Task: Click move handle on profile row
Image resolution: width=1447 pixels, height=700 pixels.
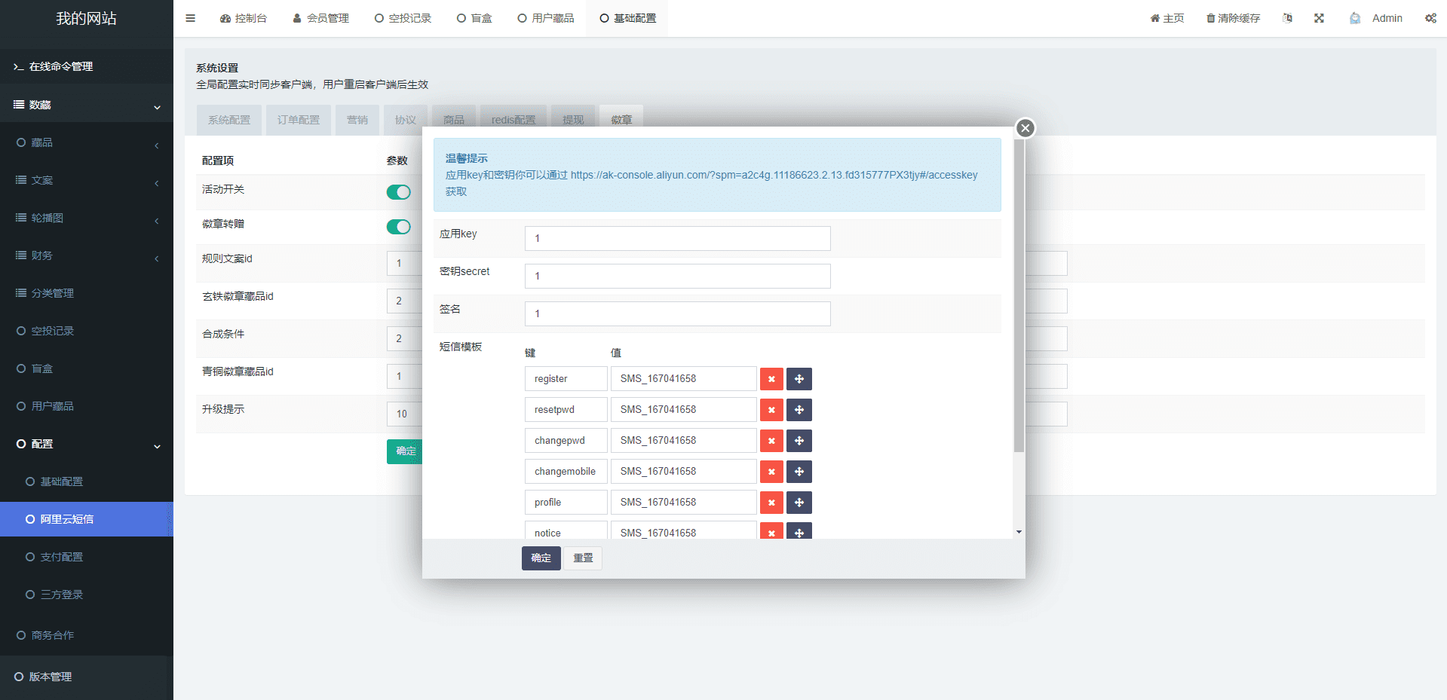Action: coord(799,503)
